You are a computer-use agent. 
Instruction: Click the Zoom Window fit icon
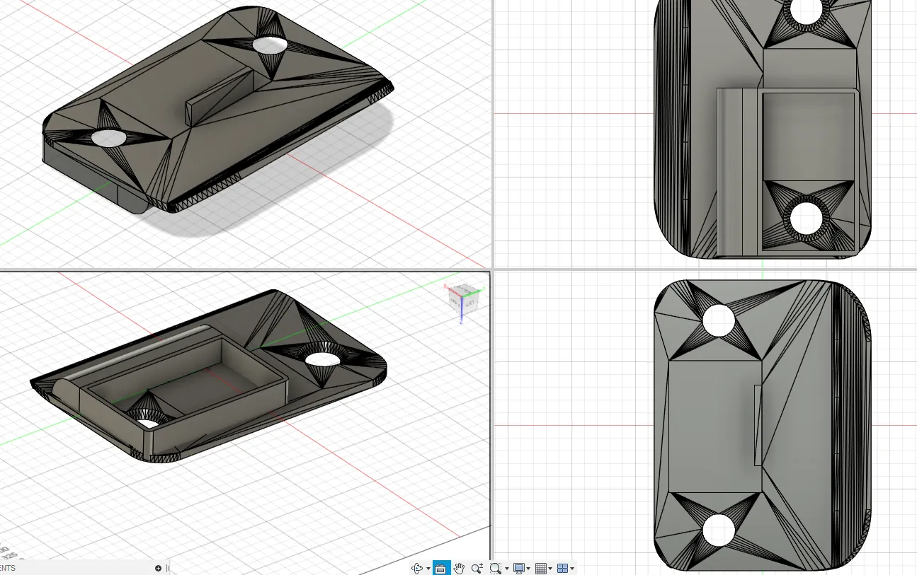[496, 568]
